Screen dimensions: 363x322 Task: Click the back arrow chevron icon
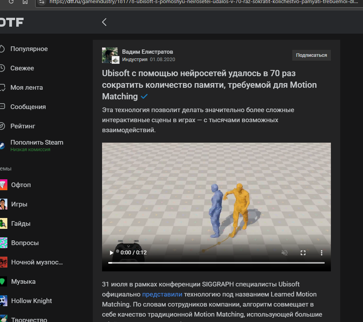pyautogui.click(x=104, y=22)
